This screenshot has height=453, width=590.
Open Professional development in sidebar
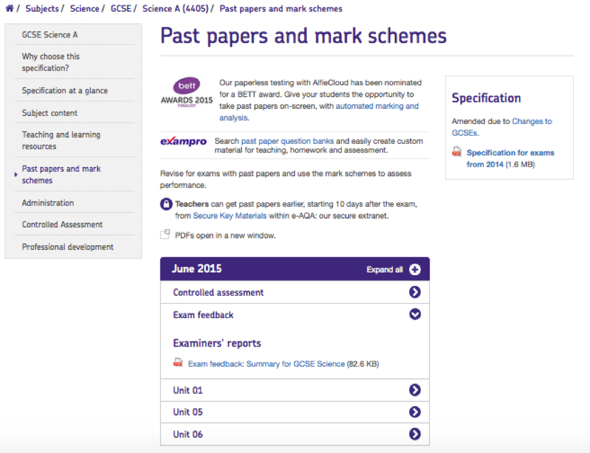click(x=68, y=247)
